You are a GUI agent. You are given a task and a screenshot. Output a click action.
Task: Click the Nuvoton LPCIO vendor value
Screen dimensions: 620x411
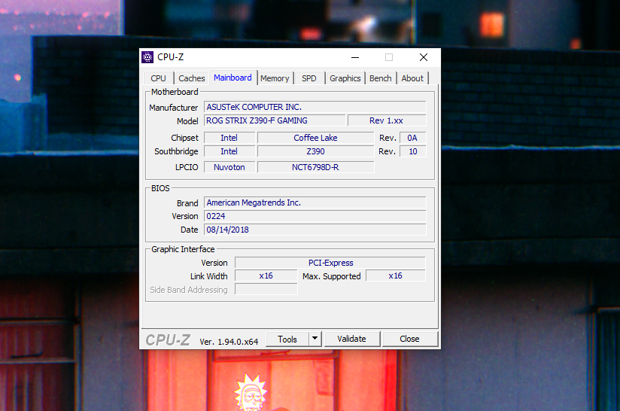coord(229,167)
